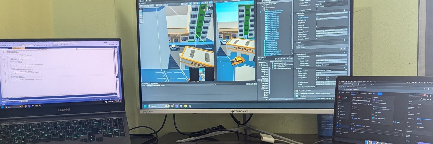Click the Scene view orientation gizmo in Unity
Screen dimensions: 433x144
[x=207, y=10]
